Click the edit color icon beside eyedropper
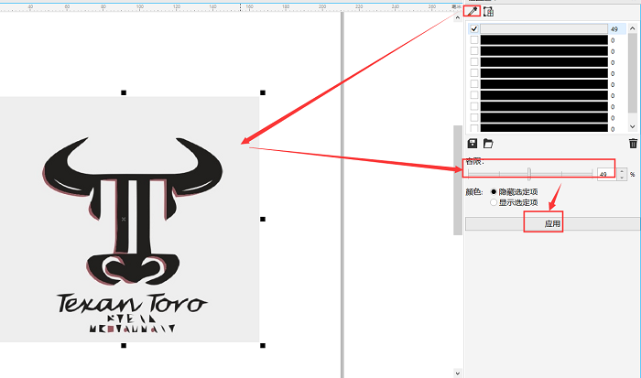The width and height of the screenshot is (641, 378). (488, 11)
